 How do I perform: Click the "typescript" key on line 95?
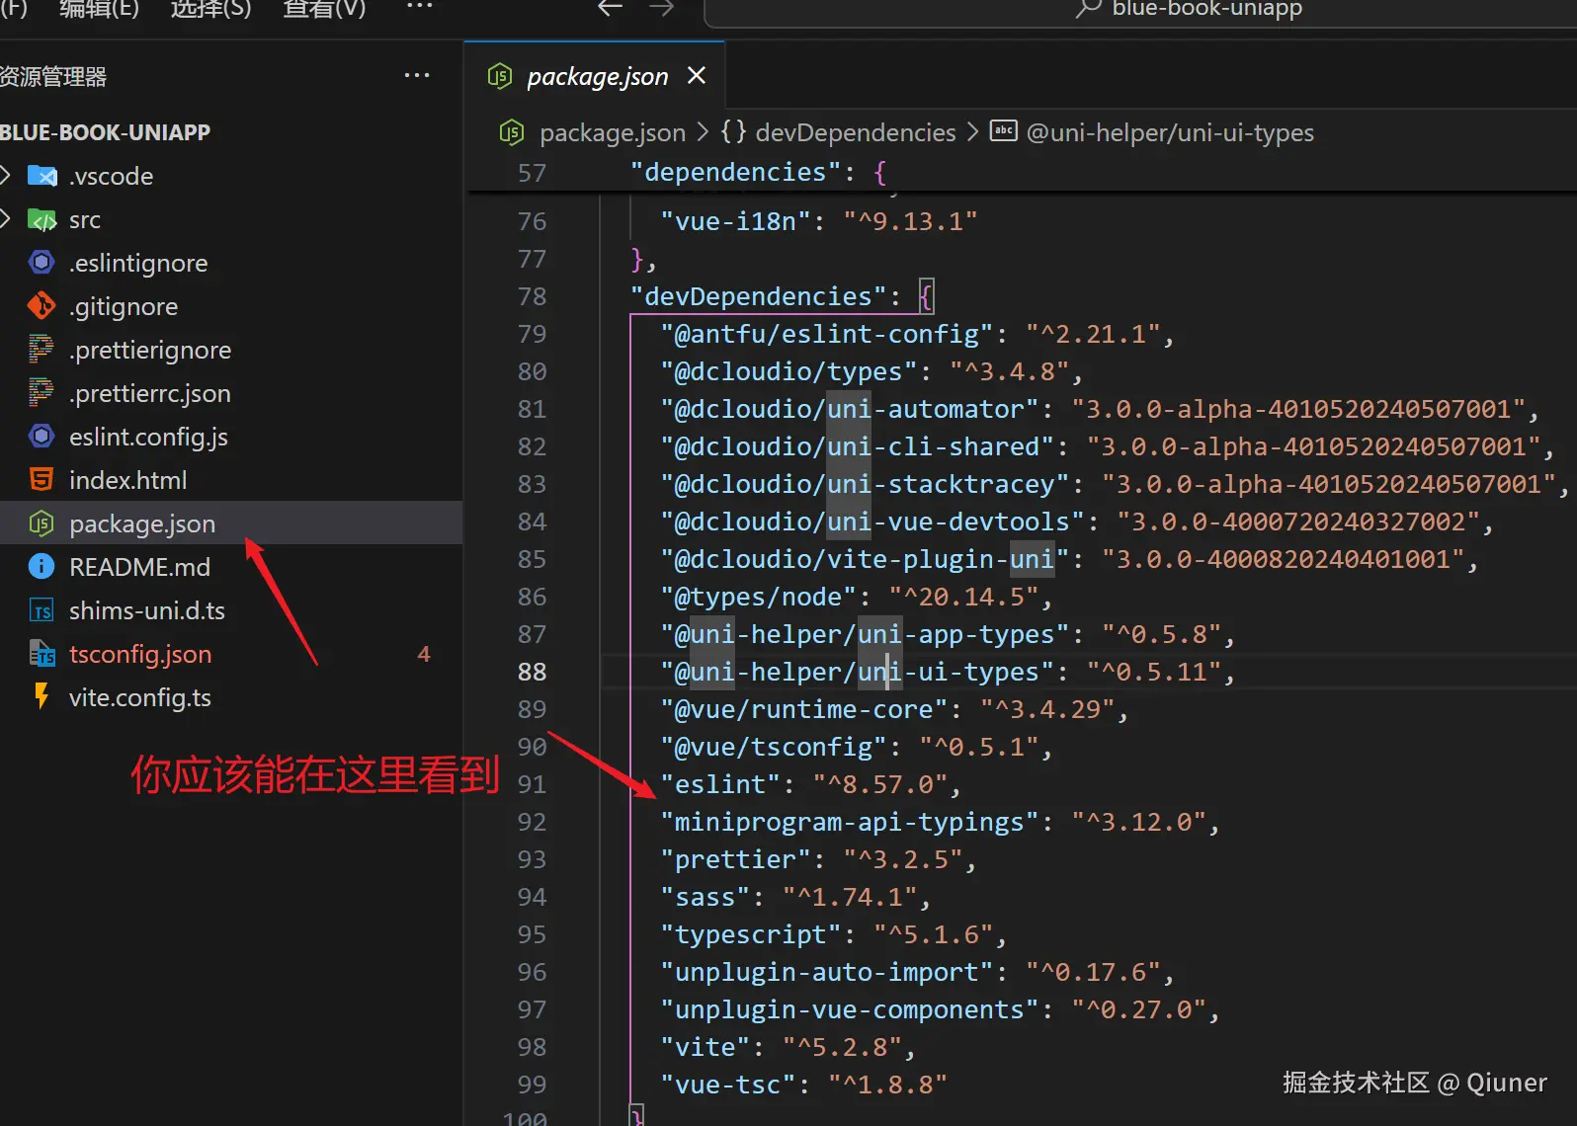click(751, 934)
